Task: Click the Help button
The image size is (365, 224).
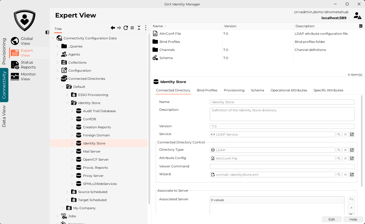Action: (x=353, y=219)
